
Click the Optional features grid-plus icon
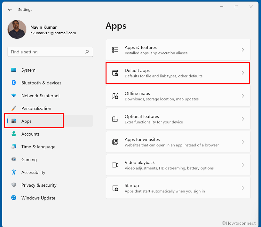115,119
